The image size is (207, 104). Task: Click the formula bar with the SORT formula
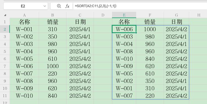(140, 6)
